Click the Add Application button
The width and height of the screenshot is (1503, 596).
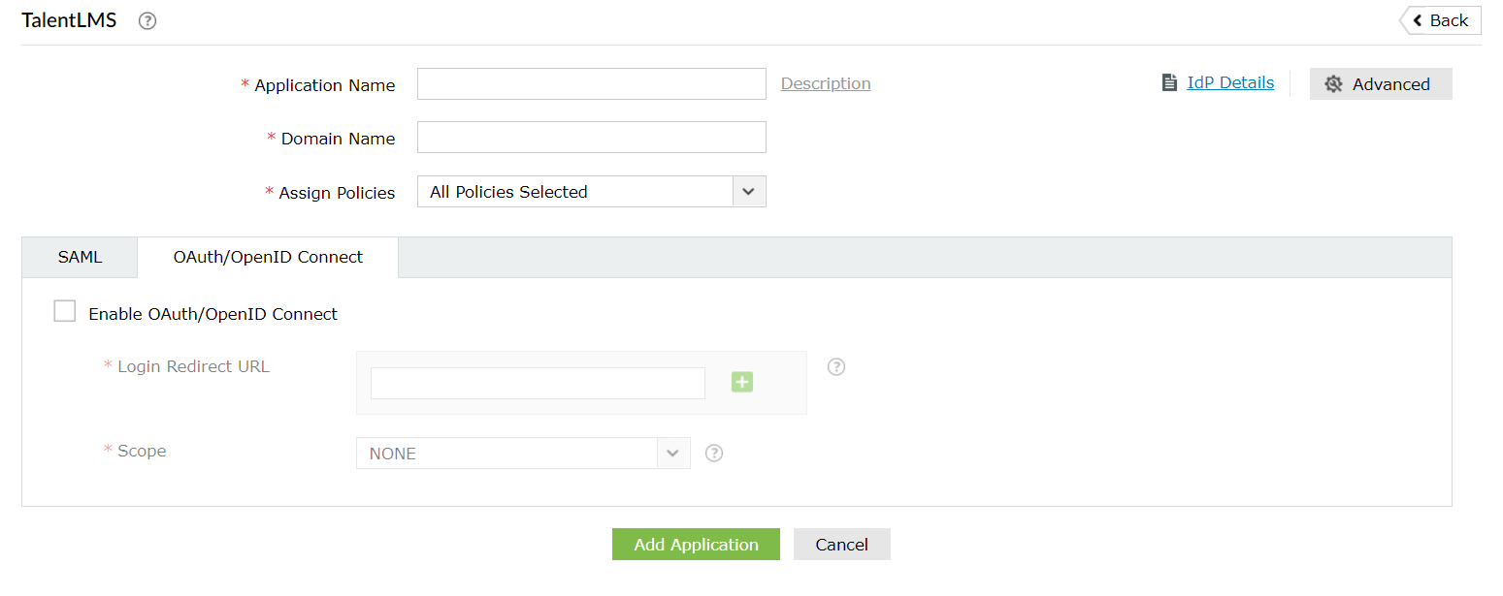(x=696, y=545)
